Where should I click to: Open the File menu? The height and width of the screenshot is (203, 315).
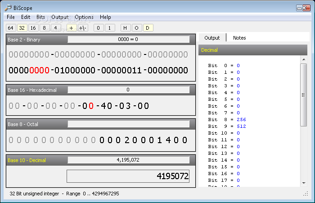[x=11, y=17]
